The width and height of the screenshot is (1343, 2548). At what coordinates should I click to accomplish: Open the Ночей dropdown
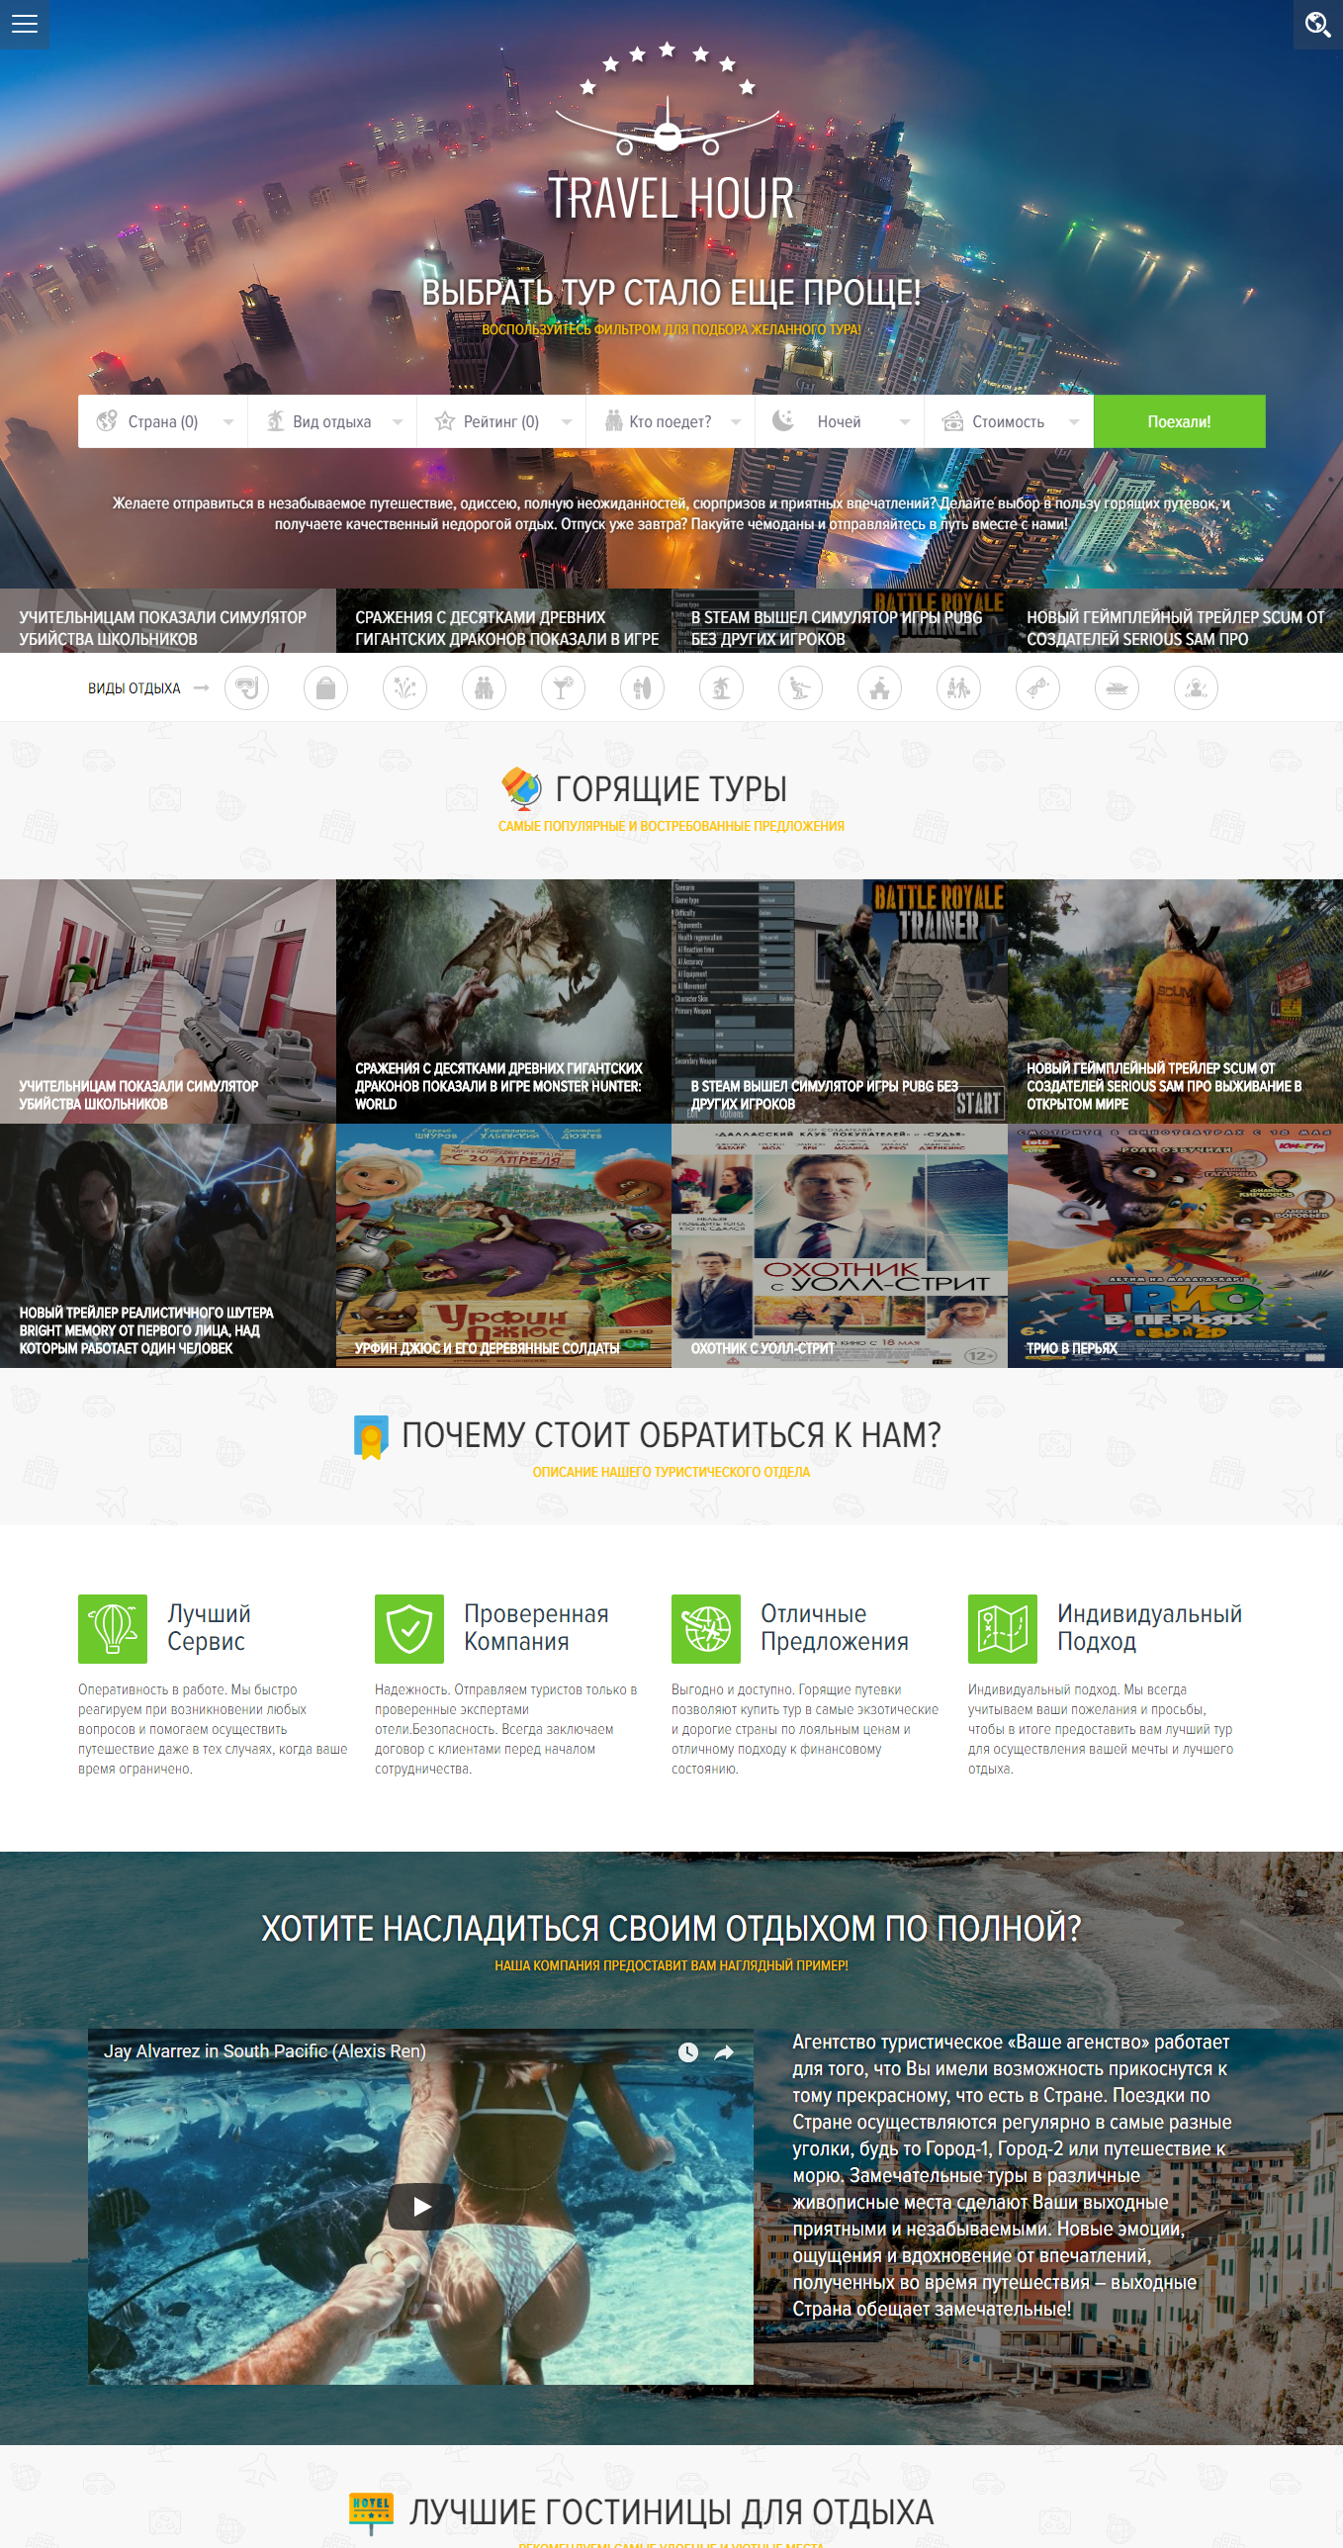click(840, 421)
